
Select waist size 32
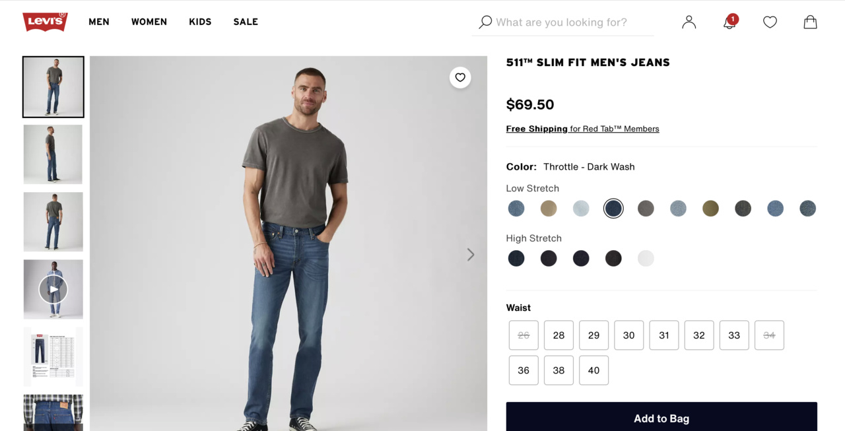coord(699,335)
